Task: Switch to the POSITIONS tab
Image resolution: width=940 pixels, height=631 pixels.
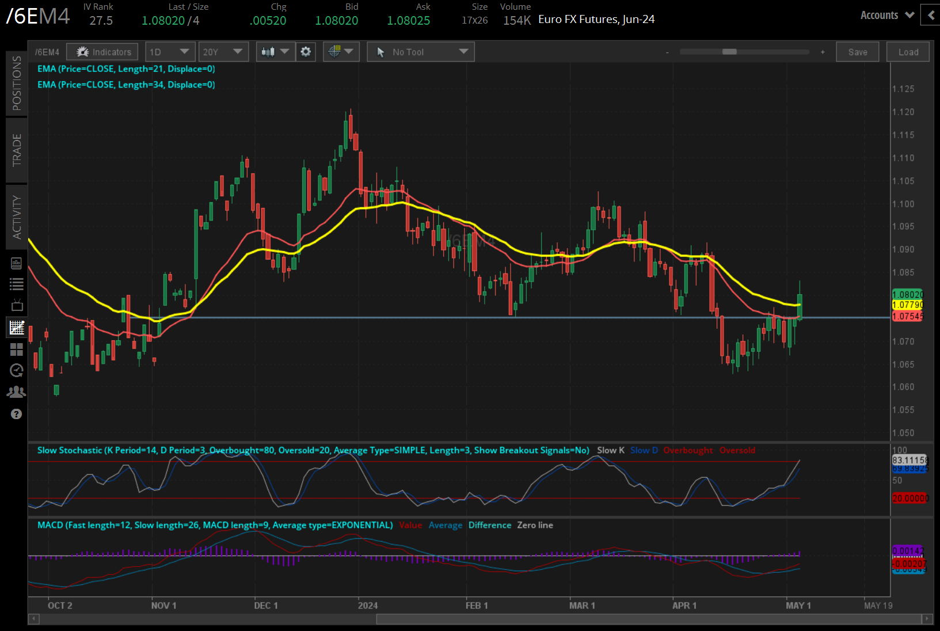Action: [17, 84]
